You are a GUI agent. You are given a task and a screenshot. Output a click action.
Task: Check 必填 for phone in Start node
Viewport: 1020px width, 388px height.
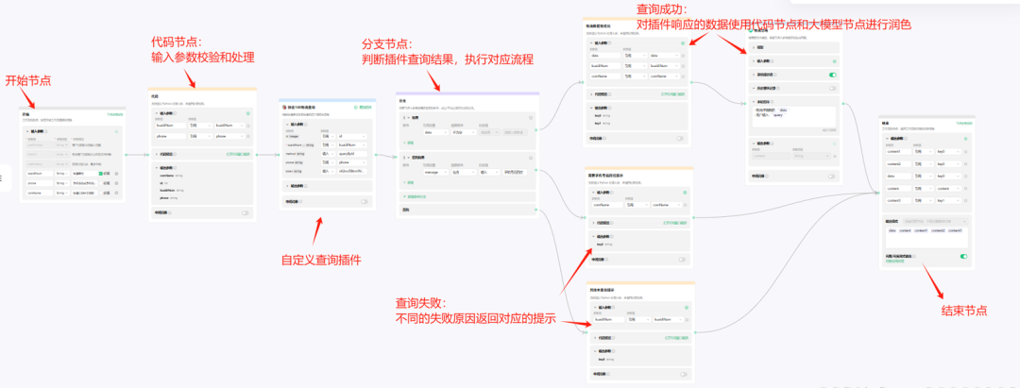101,183
